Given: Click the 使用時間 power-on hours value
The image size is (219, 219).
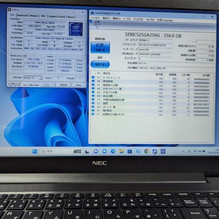Looking at the screenshot, I should tap(205, 60).
